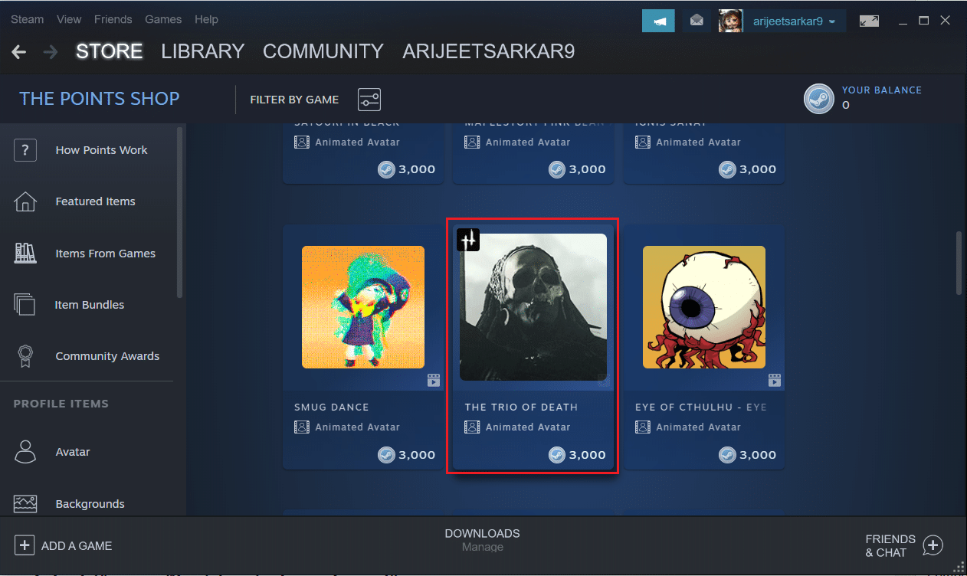Click the main page vertical scrollbar
This screenshot has height=576, width=967.
(x=959, y=263)
